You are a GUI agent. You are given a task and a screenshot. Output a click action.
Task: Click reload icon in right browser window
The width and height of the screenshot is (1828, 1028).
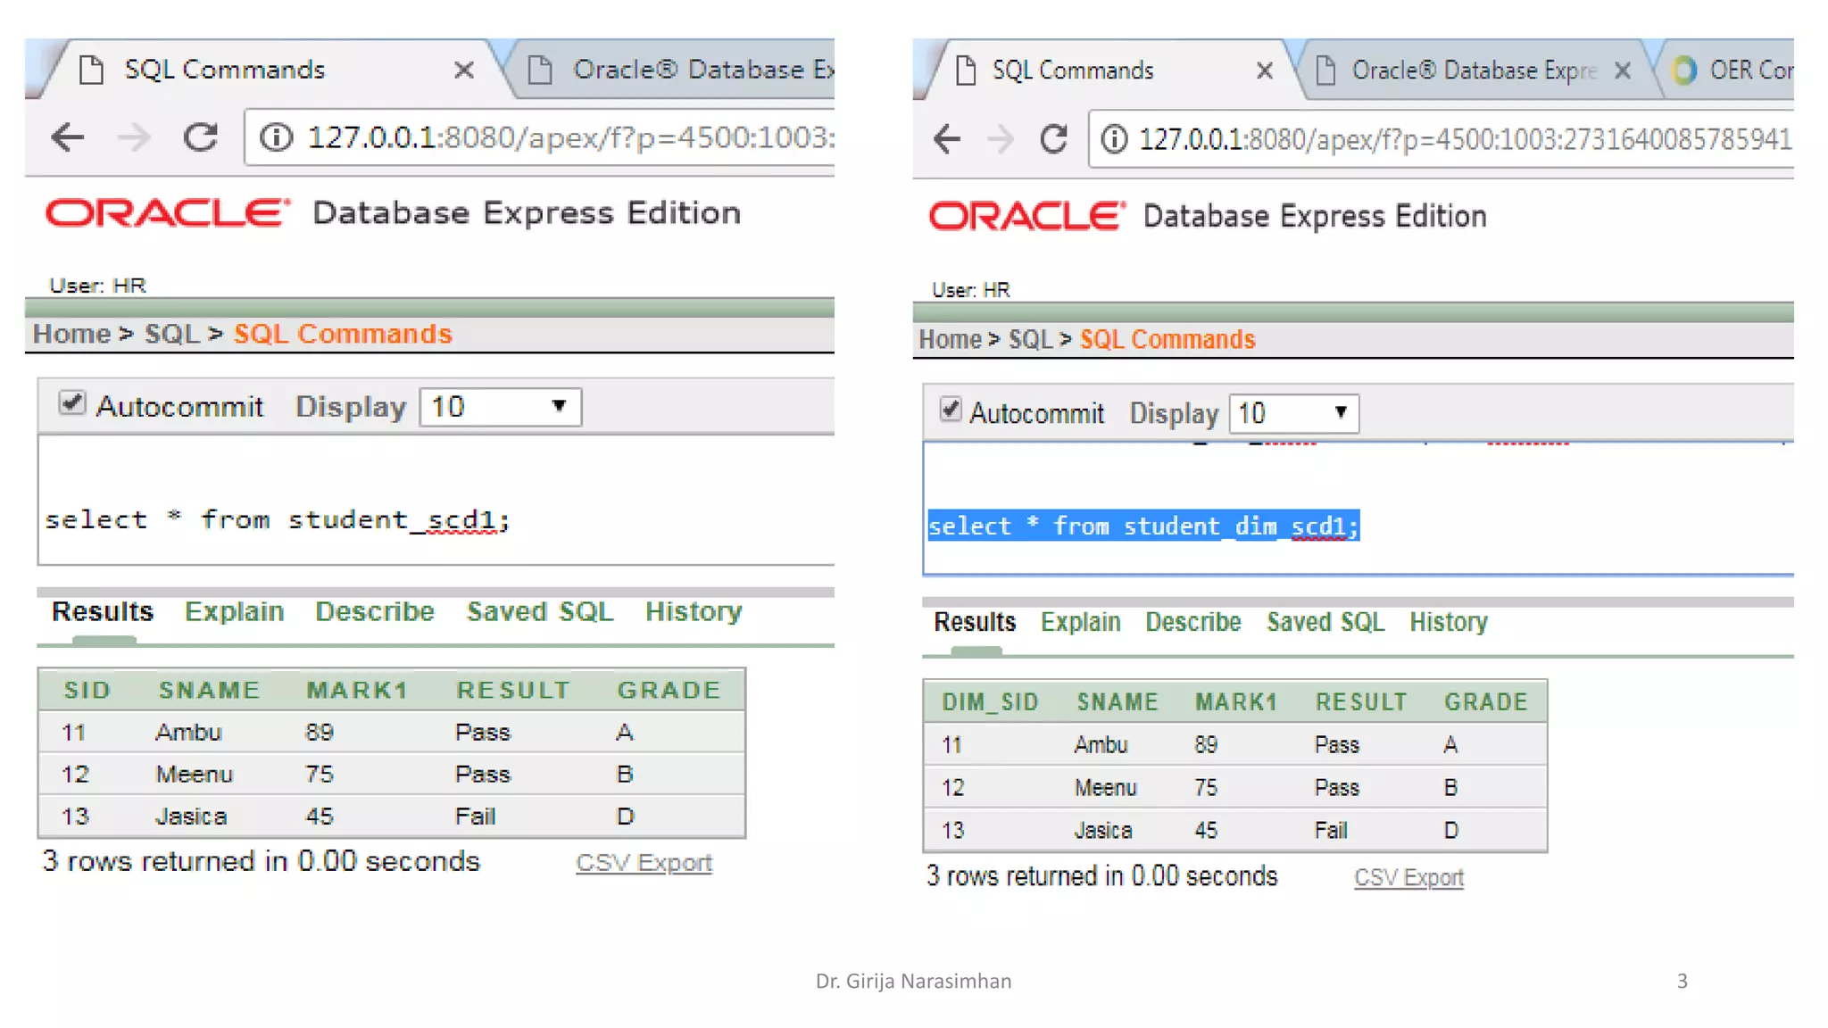tap(1053, 139)
